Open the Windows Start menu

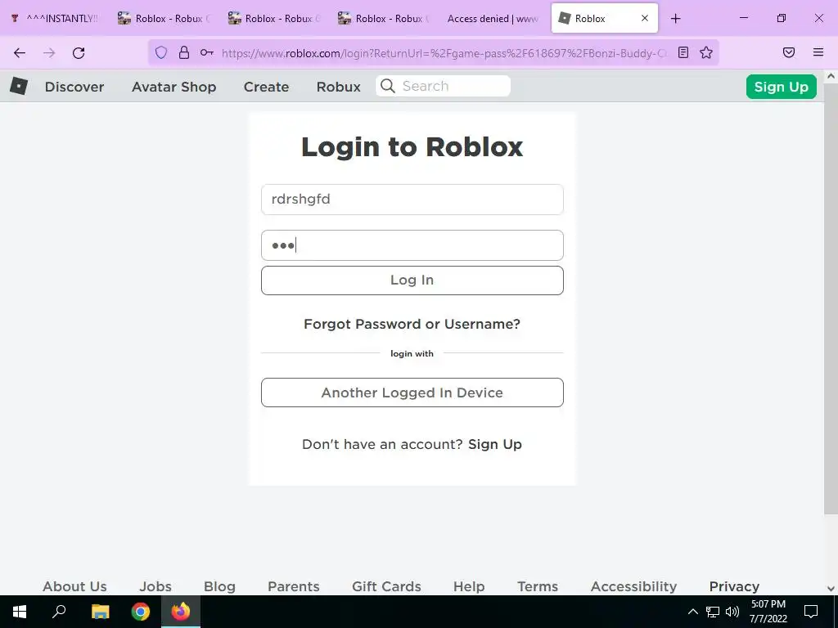20,612
